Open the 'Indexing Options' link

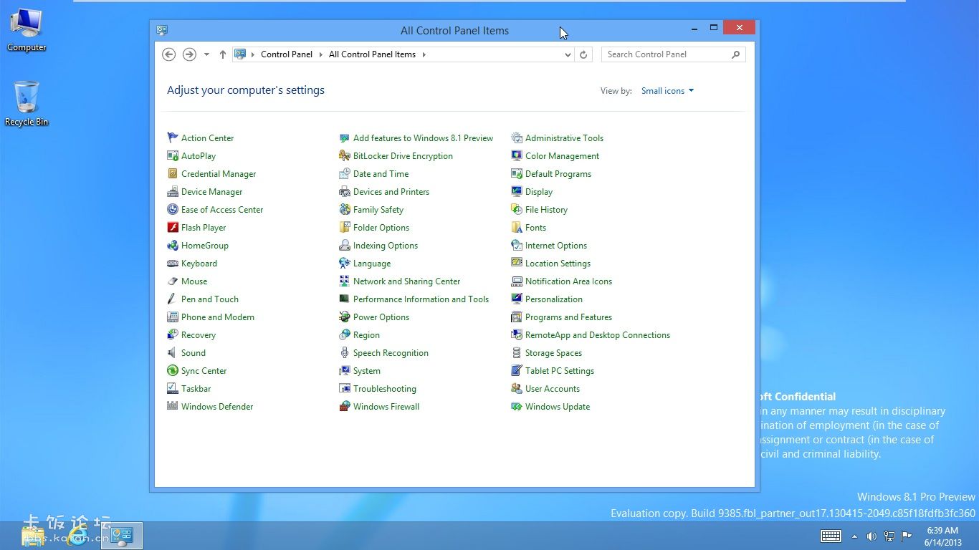tap(385, 245)
